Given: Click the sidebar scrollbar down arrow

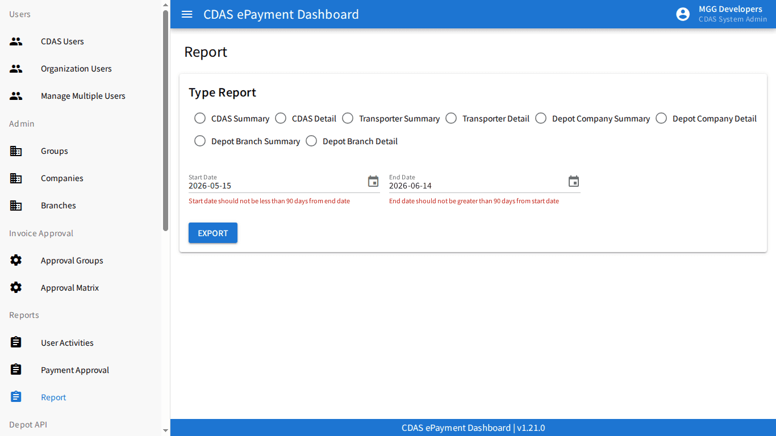Looking at the screenshot, I should [x=166, y=431].
